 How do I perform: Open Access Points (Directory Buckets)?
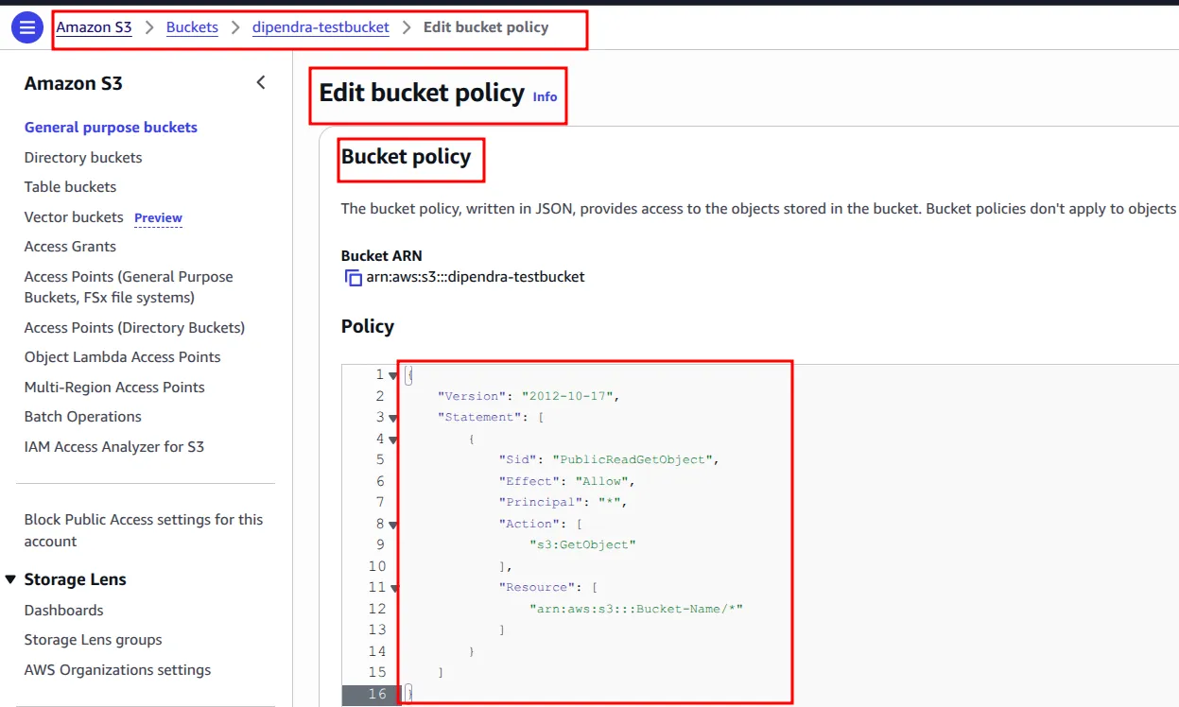click(134, 328)
